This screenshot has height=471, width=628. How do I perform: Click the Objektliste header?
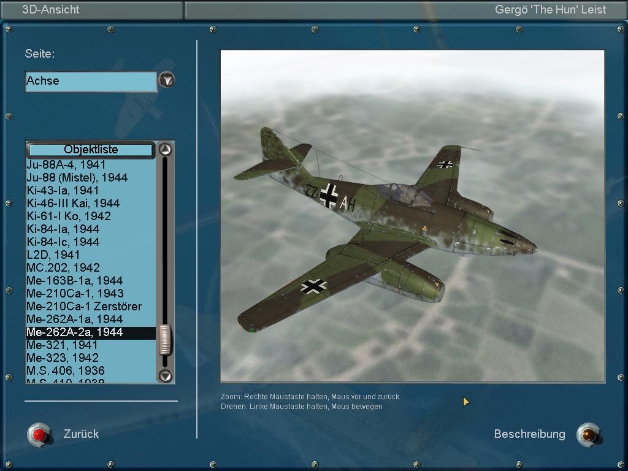[x=91, y=150]
